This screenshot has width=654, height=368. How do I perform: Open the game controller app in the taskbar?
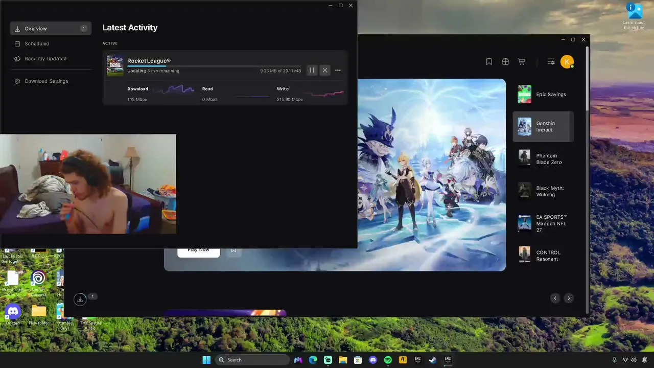pyautogui.click(x=298, y=360)
